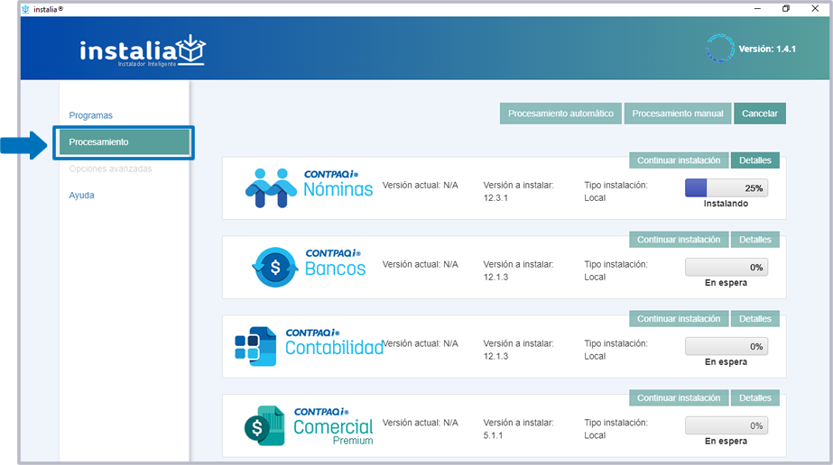Click Nóminas 'Versión actual: N/A' text
The image size is (833, 465).
point(421,185)
